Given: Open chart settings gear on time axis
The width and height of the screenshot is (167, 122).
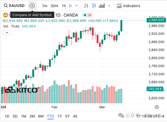Looking at the screenshot, I should click(x=157, y=107).
